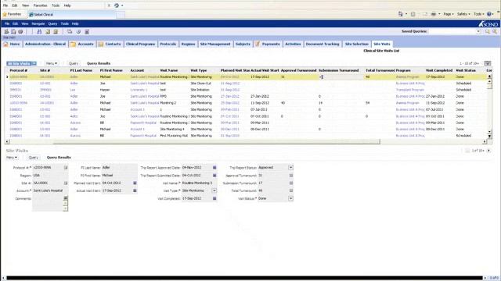Open the University 1 account link
501x281 pixels.
[x=139, y=90]
